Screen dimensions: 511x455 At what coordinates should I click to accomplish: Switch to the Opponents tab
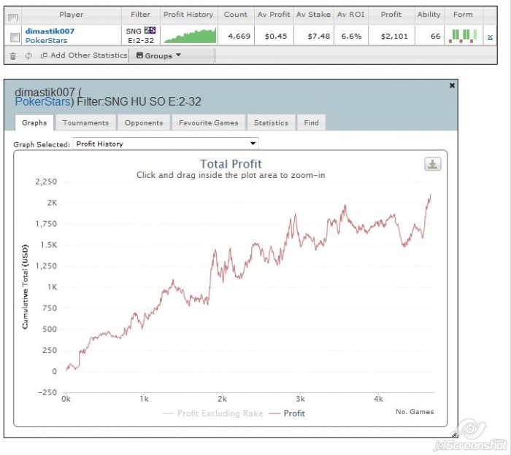(144, 122)
